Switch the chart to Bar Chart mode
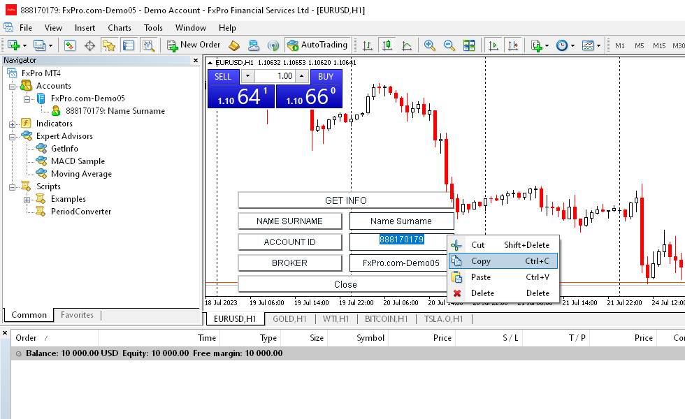685x419 pixels. (368, 45)
